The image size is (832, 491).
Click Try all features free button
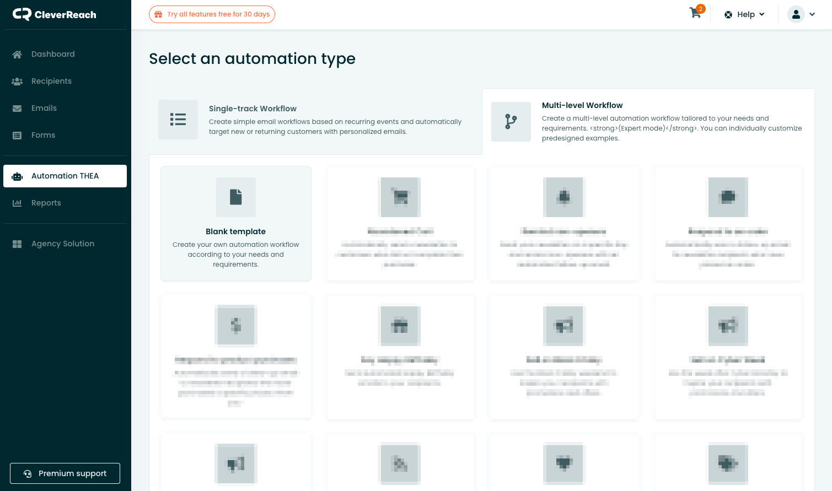pos(212,14)
